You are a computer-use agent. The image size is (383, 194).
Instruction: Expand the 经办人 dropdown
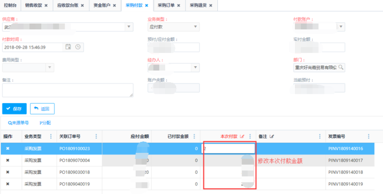(195, 67)
